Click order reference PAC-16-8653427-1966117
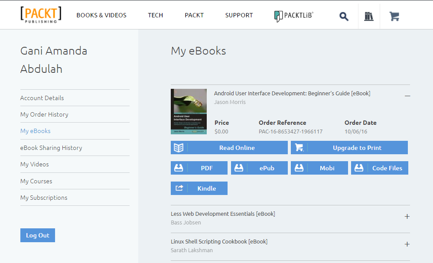The height and width of the screenshot is (263, 433). pyautogui.click(x=290, y=132)
